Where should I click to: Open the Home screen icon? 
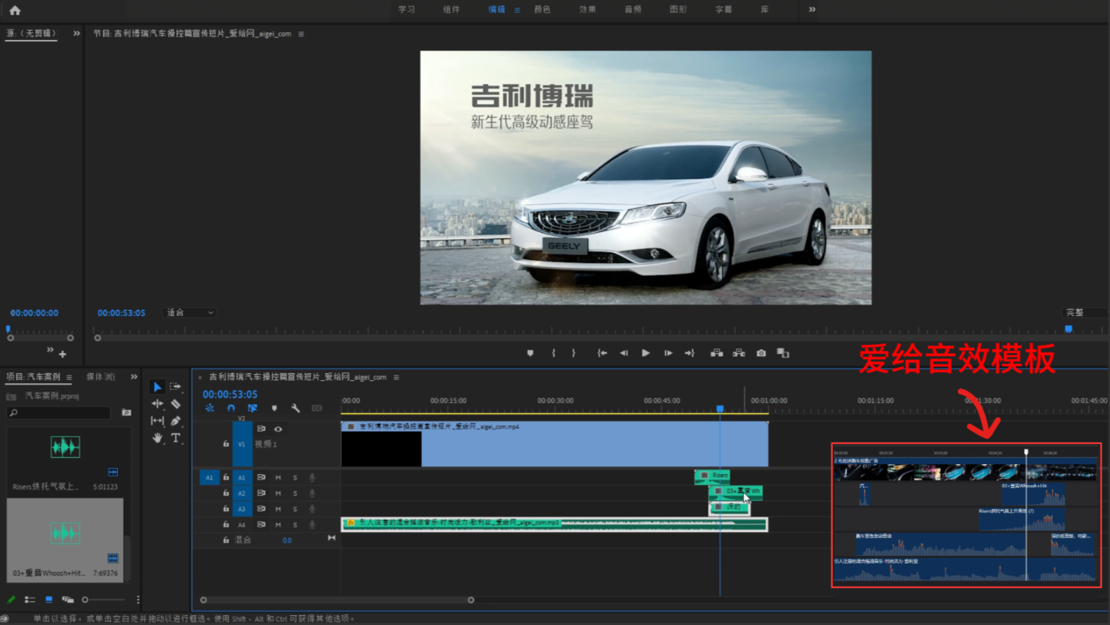[x=15, y=10]
